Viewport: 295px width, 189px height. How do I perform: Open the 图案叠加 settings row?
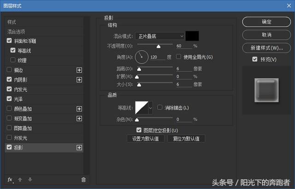[44, 128]
